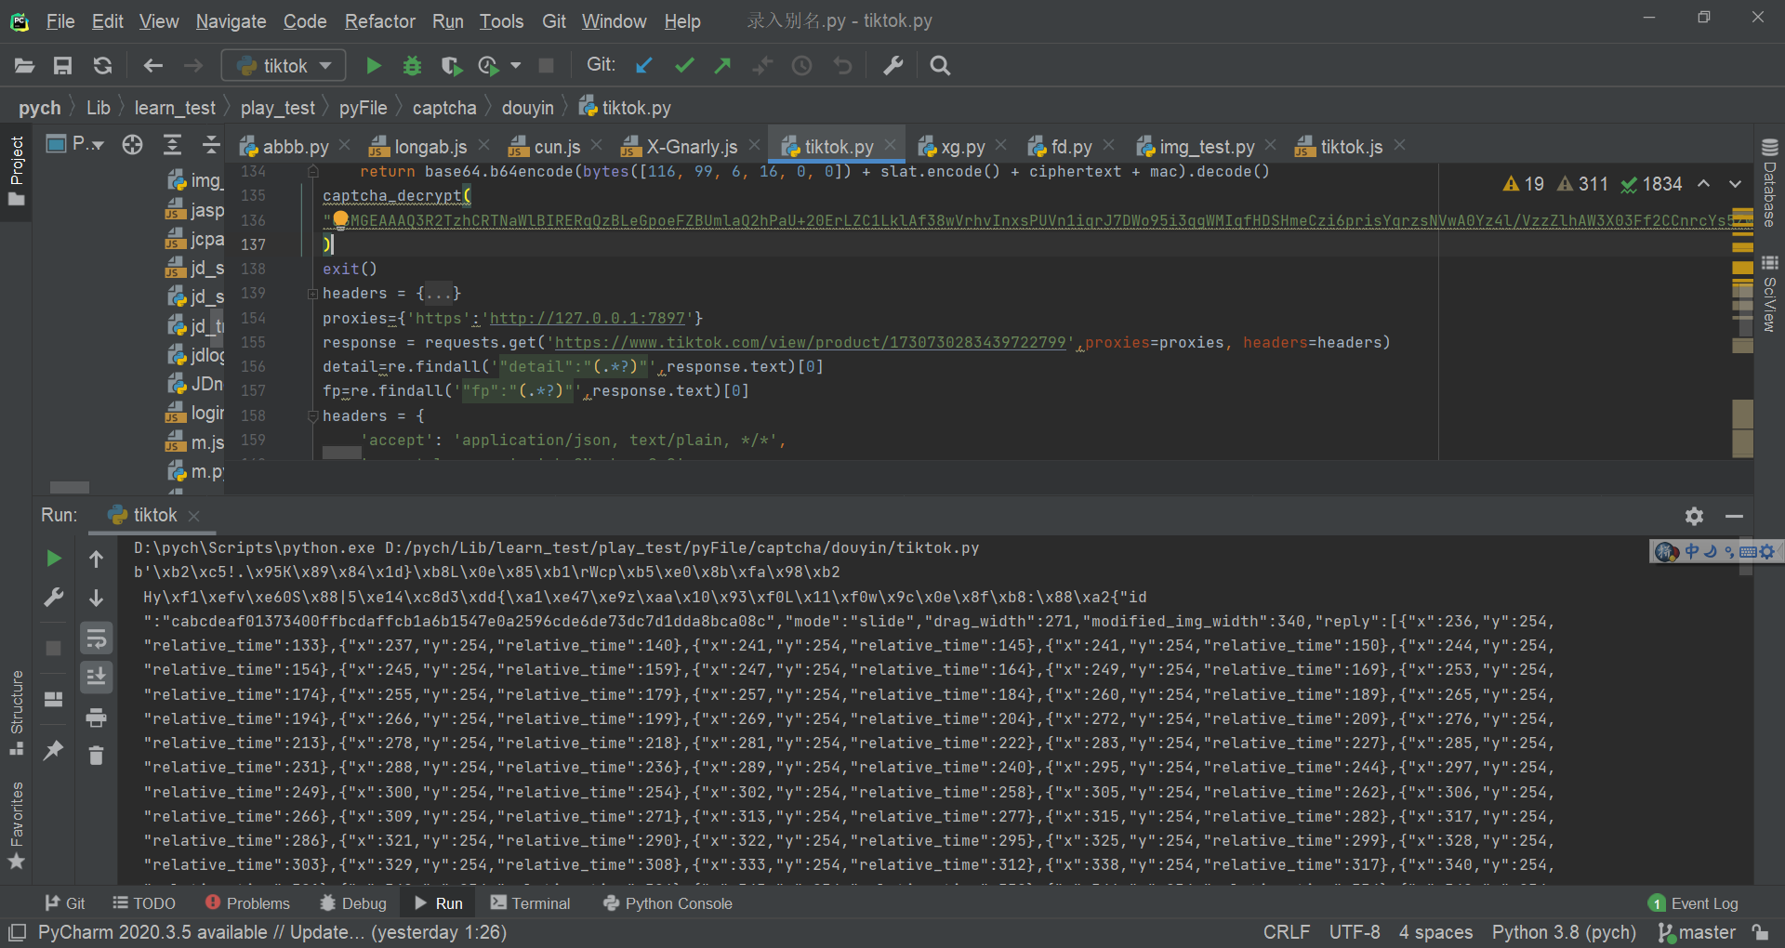Switch the Python 3.8 (pych) interpreter
This screenshot has height=948, width=1785.
pos(1564,932)
